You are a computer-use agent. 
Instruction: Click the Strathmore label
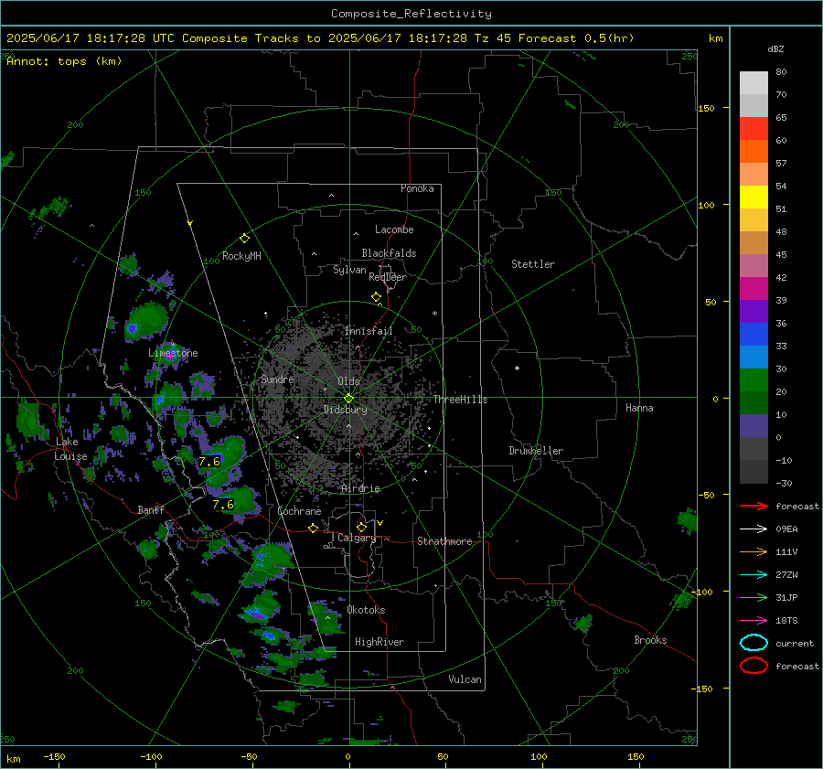pos(444,541)
